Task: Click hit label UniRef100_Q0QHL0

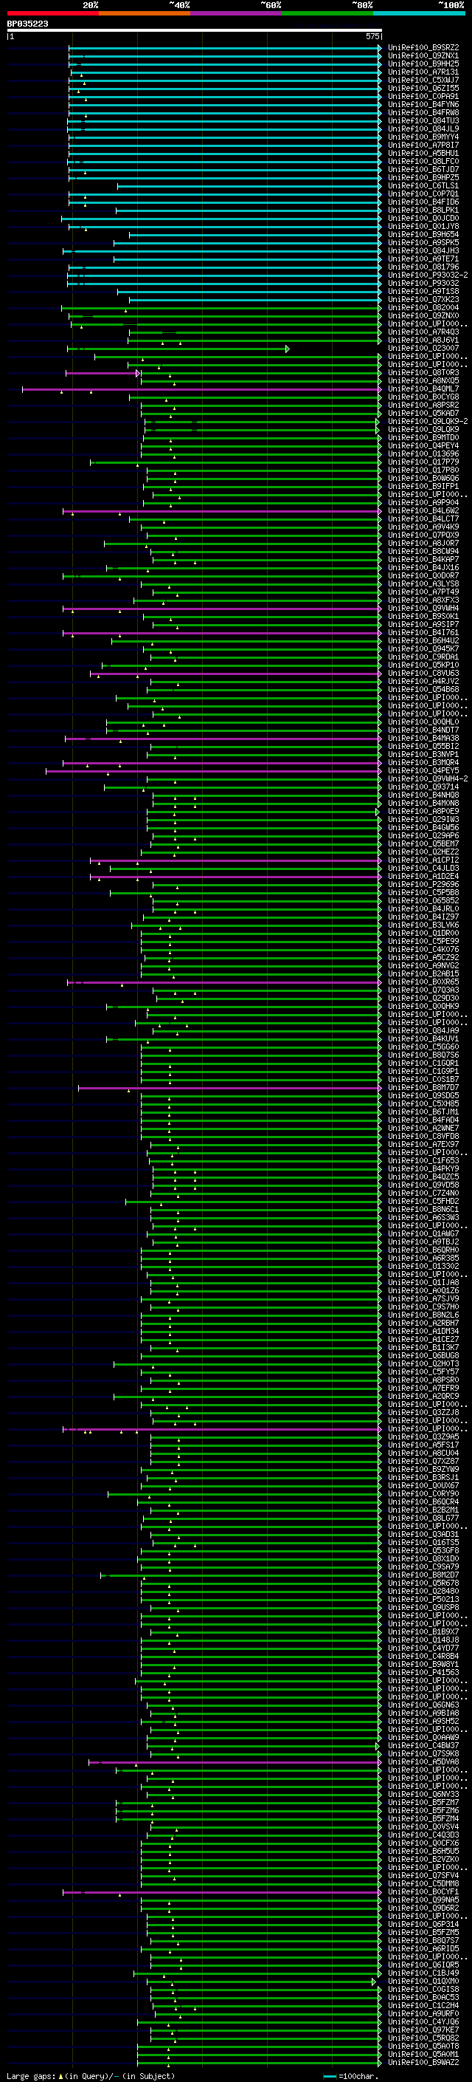Action: [x=423, y=722]
